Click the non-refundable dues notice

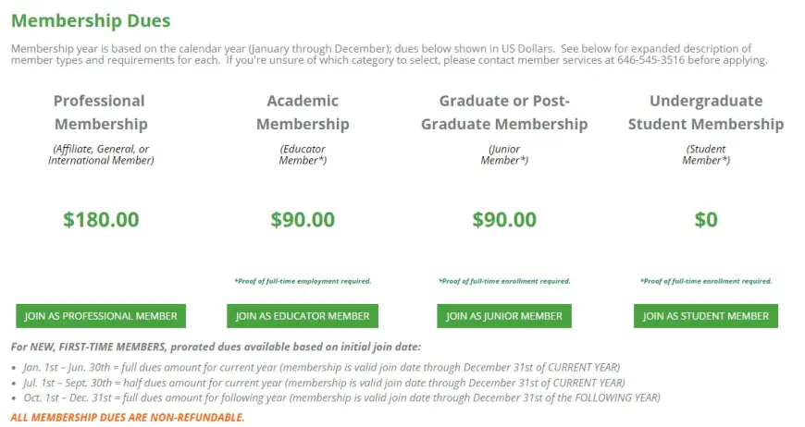(x=128, y=418)
